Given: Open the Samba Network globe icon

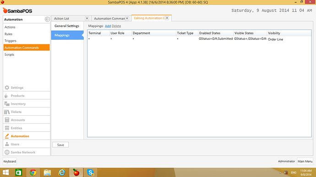Looking at the screenshot, I should tap(7, 152).
